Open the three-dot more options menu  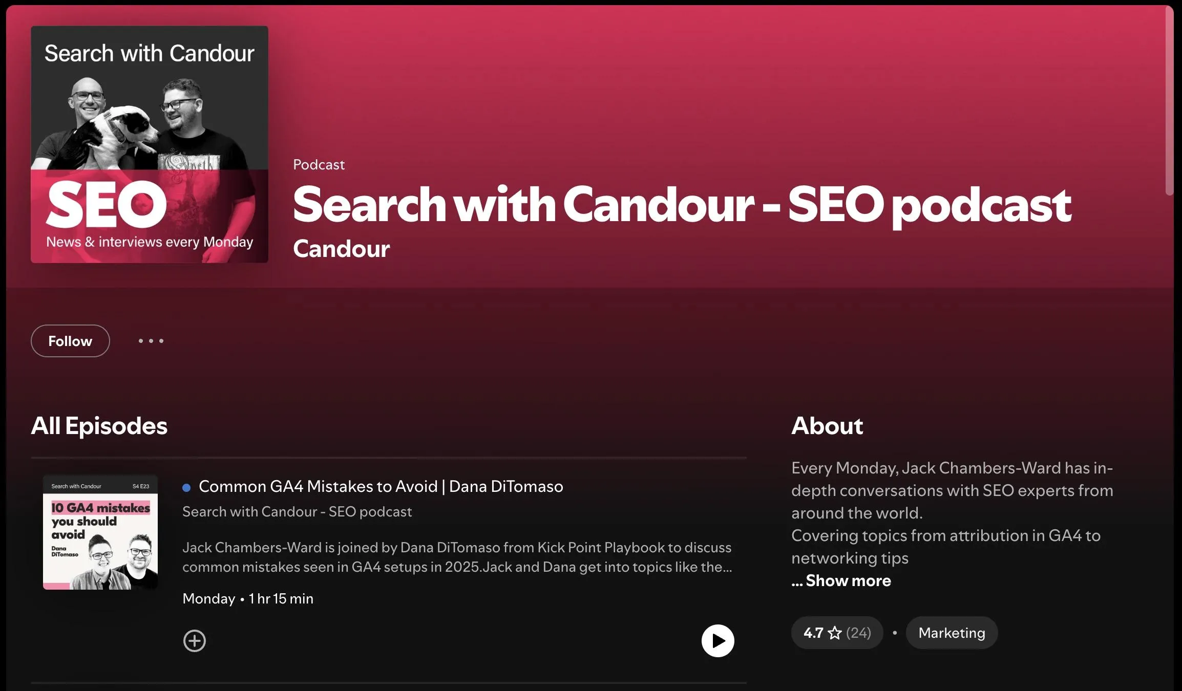[x=151, y=341]
